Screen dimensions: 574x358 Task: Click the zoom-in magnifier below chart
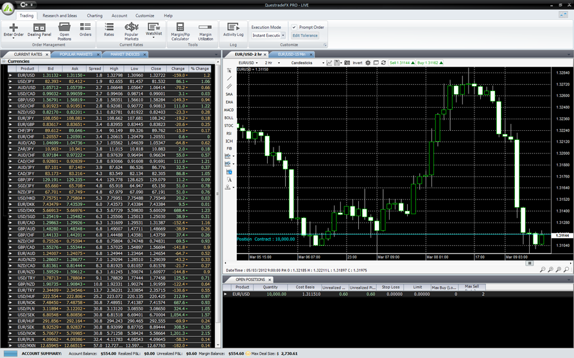tap(550, 269)
